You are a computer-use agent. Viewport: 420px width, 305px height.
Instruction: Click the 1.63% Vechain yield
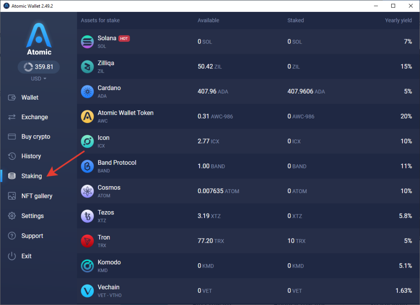pos(404,291)
